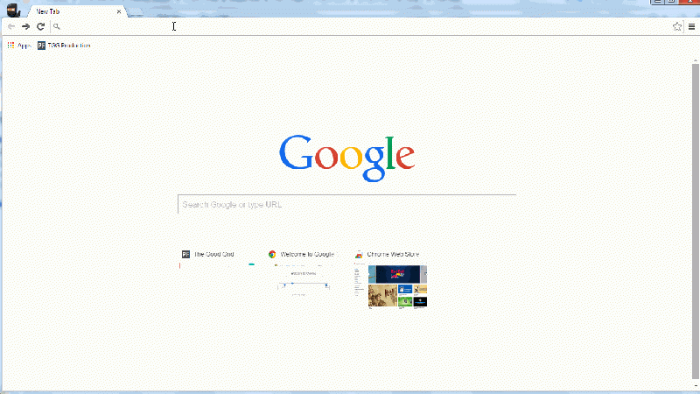Click the Search Google or type URL box
This screenshot has height=394, width=700.
[x=346, y=204]
